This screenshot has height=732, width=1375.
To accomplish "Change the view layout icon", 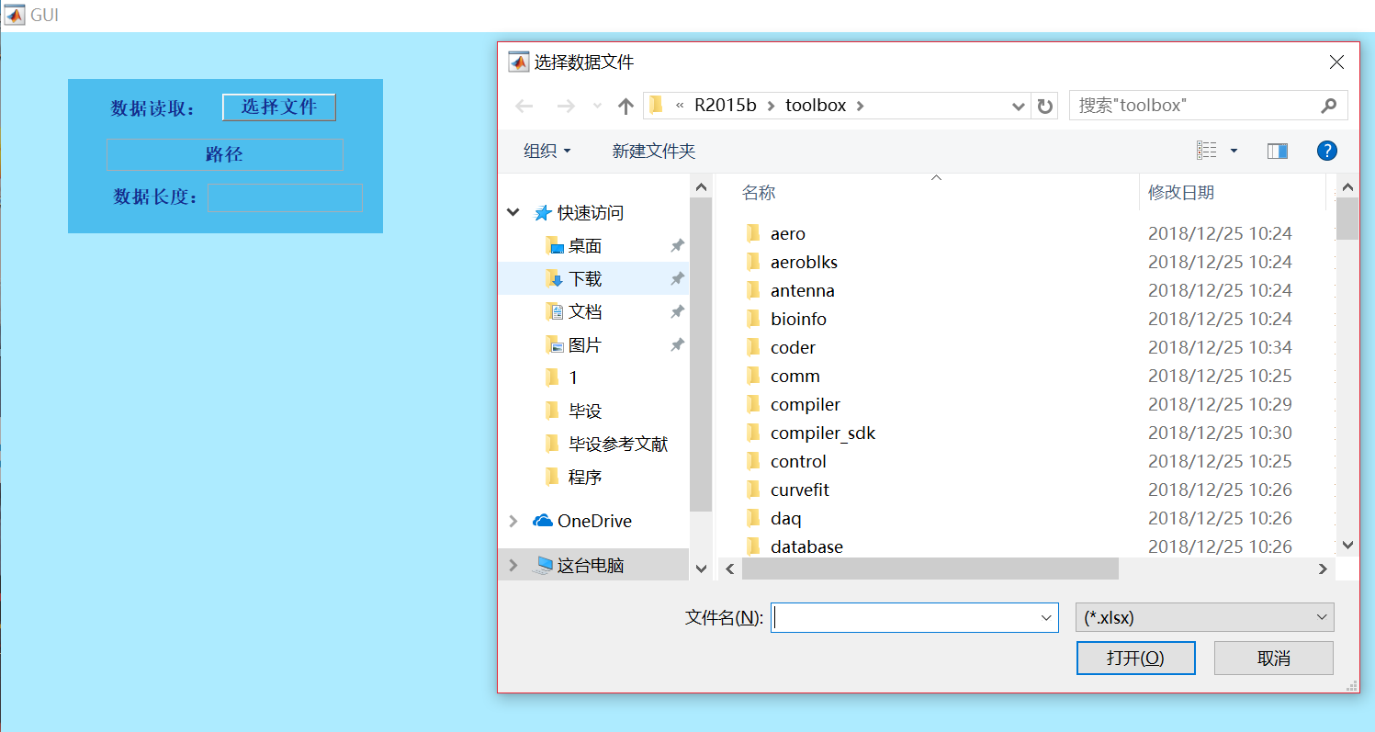I will click(x=1207, y=151).
